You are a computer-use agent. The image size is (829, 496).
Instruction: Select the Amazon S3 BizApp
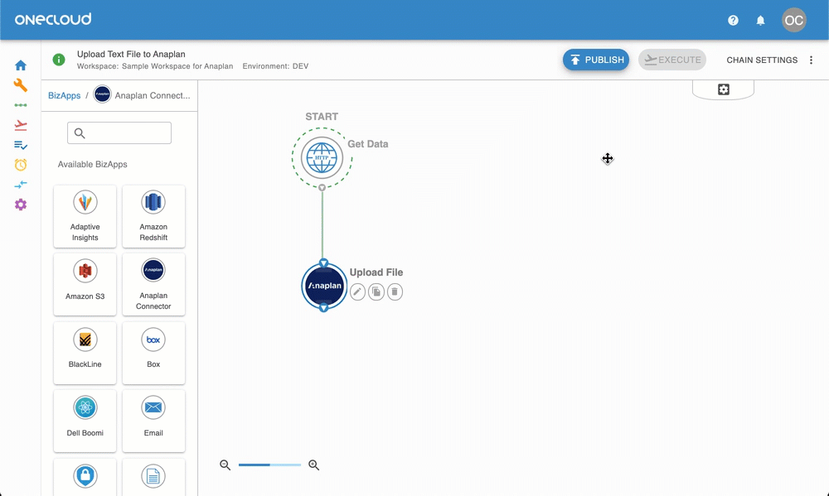coord(85,284)
